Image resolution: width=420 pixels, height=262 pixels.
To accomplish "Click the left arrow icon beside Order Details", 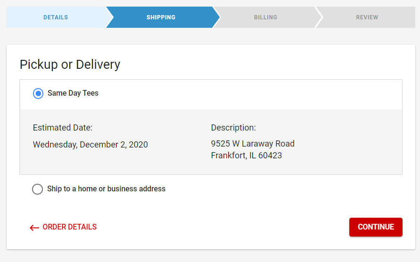I will pos(34,228).
